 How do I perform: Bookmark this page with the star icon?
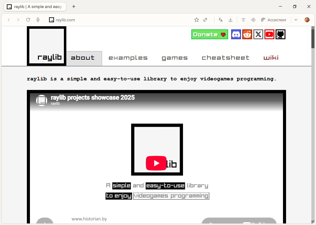point(197,20)
